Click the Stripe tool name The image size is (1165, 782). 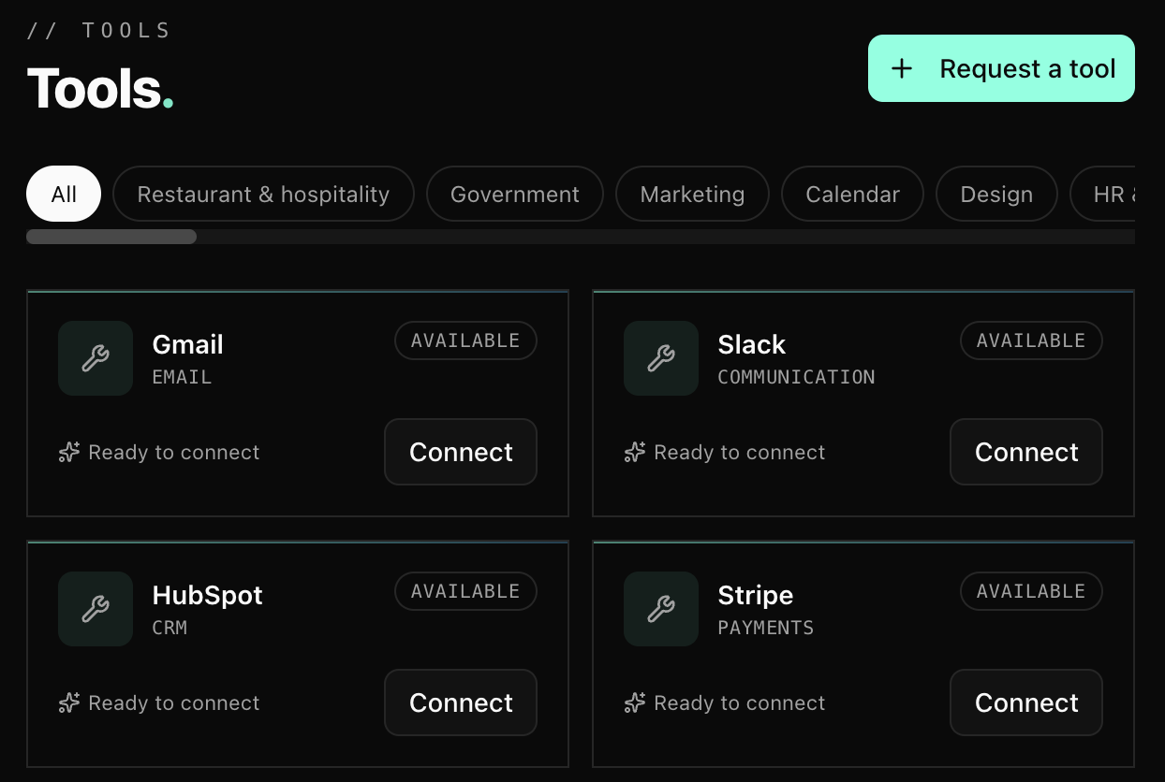pos(756,595)
